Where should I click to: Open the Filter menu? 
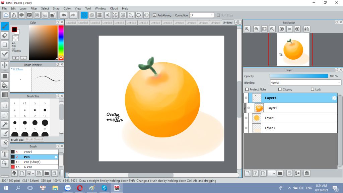click(34, 8)
